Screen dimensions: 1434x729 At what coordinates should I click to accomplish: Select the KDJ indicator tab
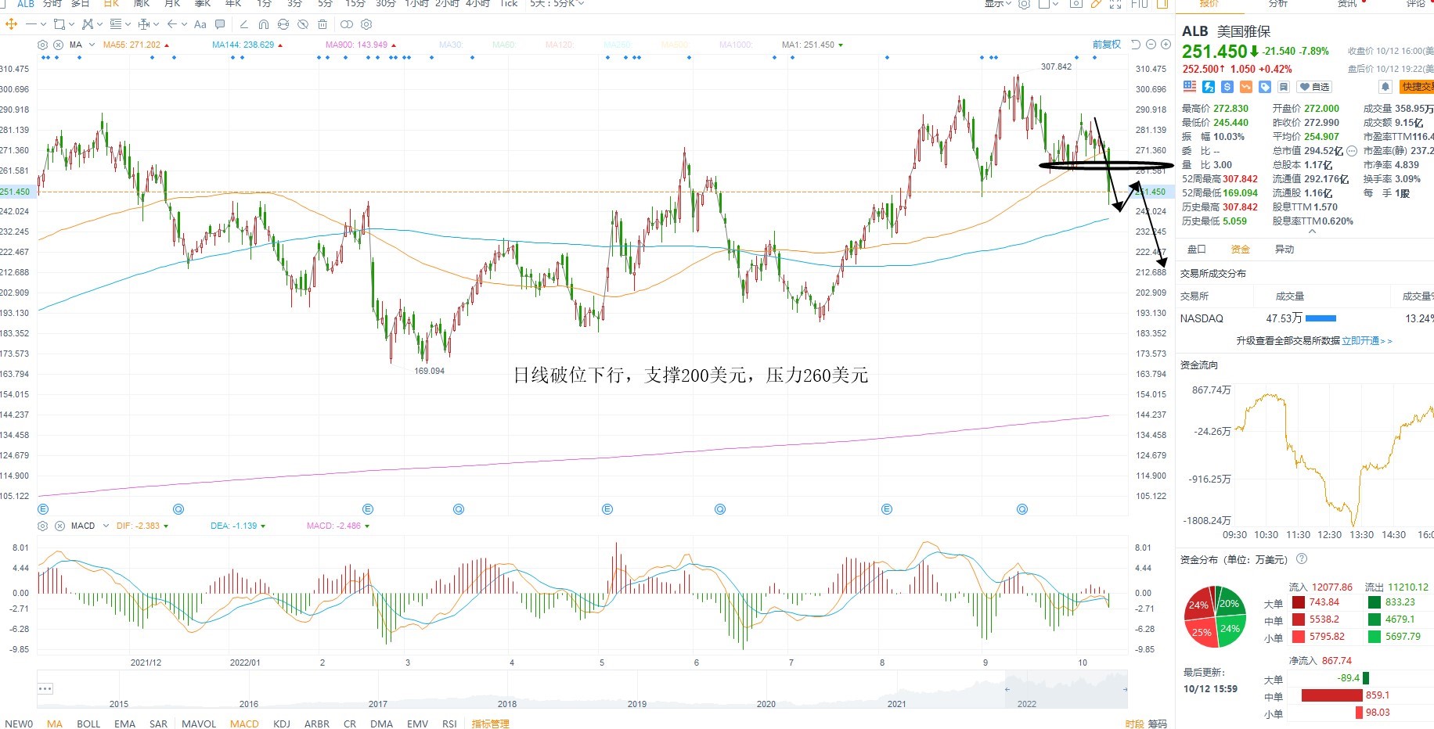[281, 724]
